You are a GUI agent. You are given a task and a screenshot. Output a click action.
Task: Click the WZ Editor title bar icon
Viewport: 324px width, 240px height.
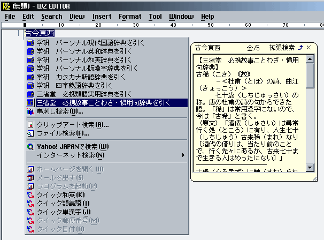[6, 6]
